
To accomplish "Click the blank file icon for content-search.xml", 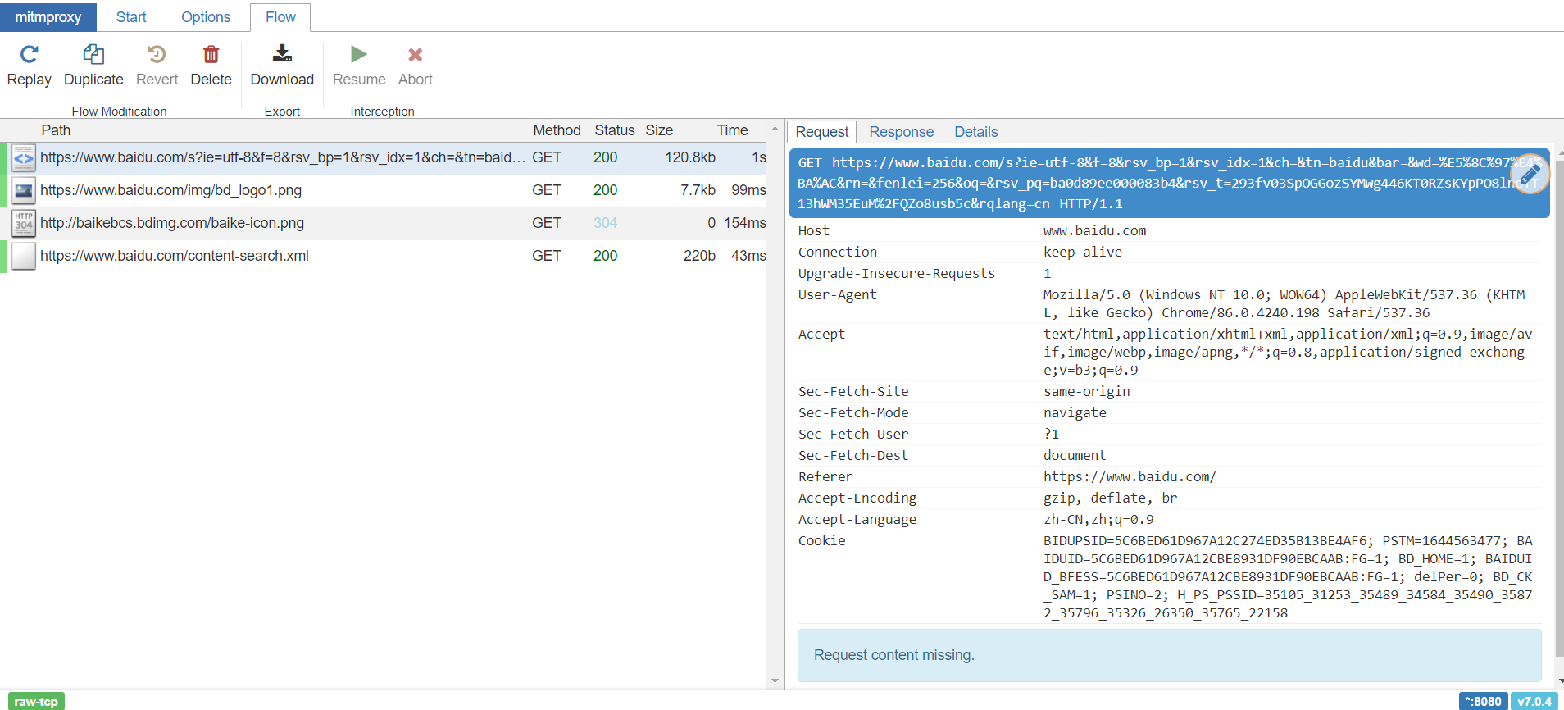I will tap(24, 257).
